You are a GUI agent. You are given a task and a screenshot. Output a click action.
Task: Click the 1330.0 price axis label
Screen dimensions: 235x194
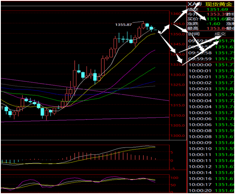click(x=178, y=75)
